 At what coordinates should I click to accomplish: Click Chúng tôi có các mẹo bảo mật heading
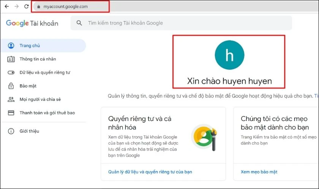click(275, 123)
